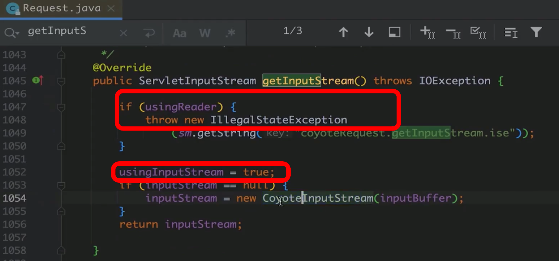
Task: Click coyoteRequest.getInputStream.ise string key
Action: point(407,133)
